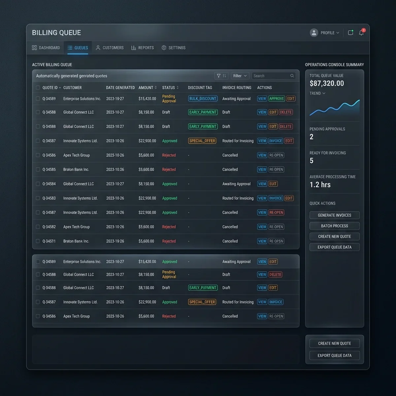The width and height of the screenshot is (396, 396).
Task: Open the notification bell with red badge
Action: coord(362,32)
